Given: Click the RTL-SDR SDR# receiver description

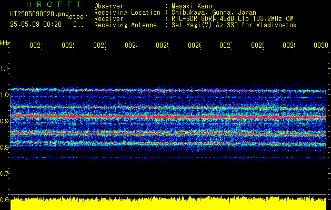Looking at the screenshot, I should coord(232,19).
